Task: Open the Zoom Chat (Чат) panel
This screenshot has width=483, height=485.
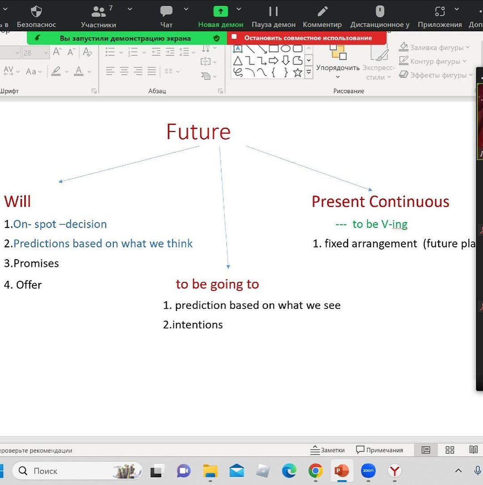Action: tap(166, 16)
